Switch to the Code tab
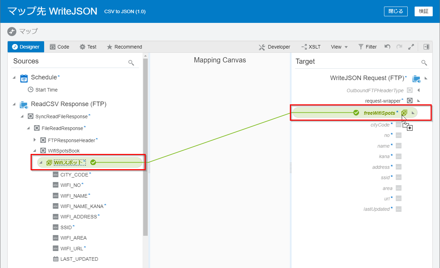Image resolution: width=440 pixels, height=268 pixels. click(x=59, y=47)
